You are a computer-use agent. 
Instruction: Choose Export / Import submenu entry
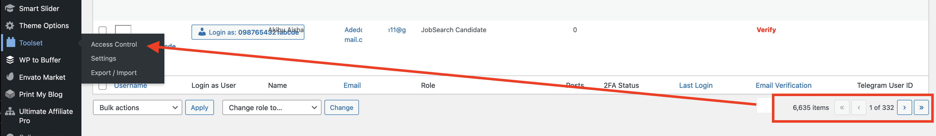click(x=114, y=73)
